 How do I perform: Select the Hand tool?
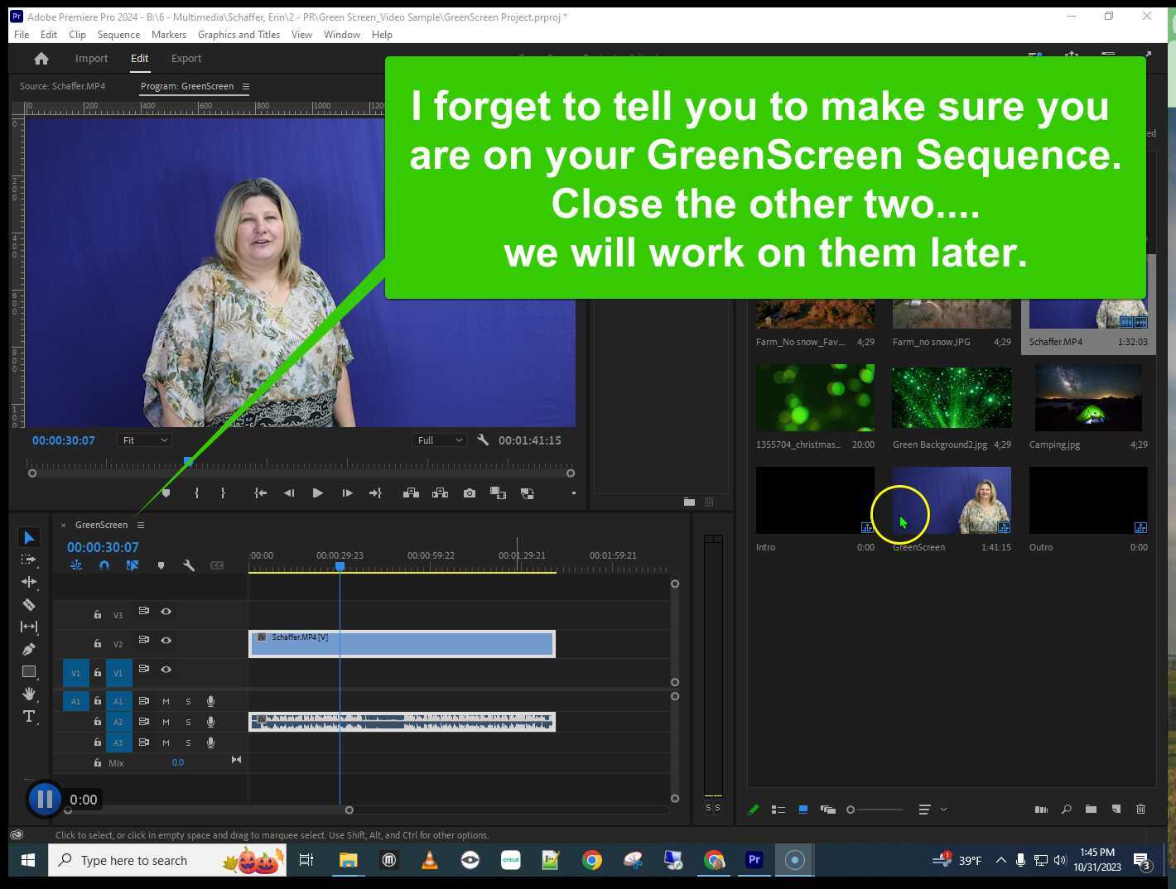pyautogui.click(x=29, y=694)
